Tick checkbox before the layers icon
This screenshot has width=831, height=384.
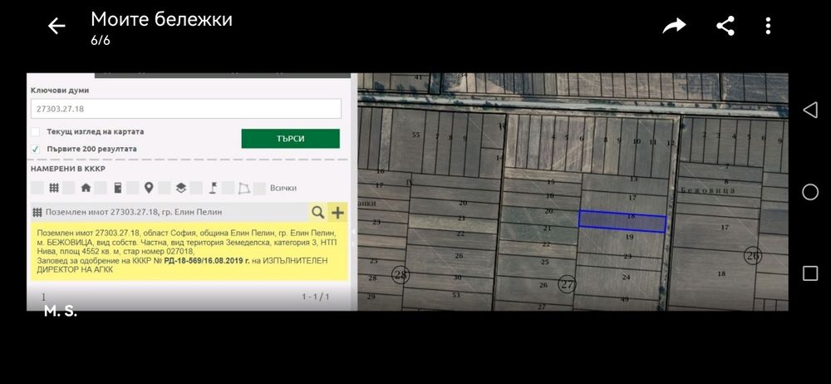(165, 188)
